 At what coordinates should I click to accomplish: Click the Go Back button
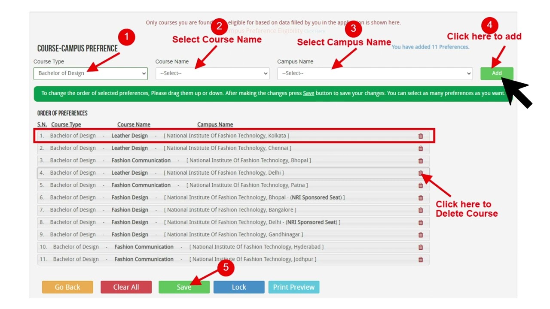(x=67, y=287)
